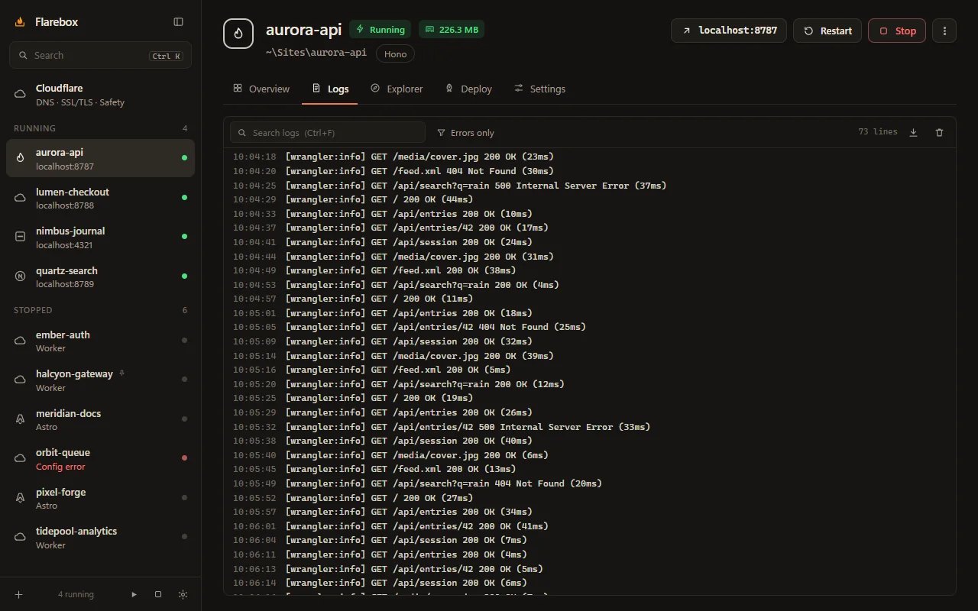Click the 226.3 MB memory badge
Viewport: 978px width, 611px height.
[452, 30]
